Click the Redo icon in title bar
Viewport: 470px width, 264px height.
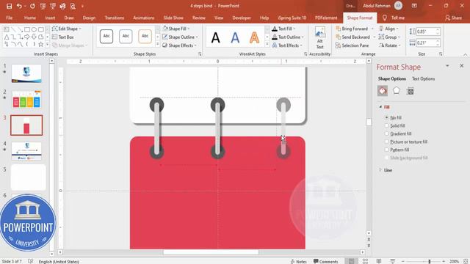click(32, 6)
